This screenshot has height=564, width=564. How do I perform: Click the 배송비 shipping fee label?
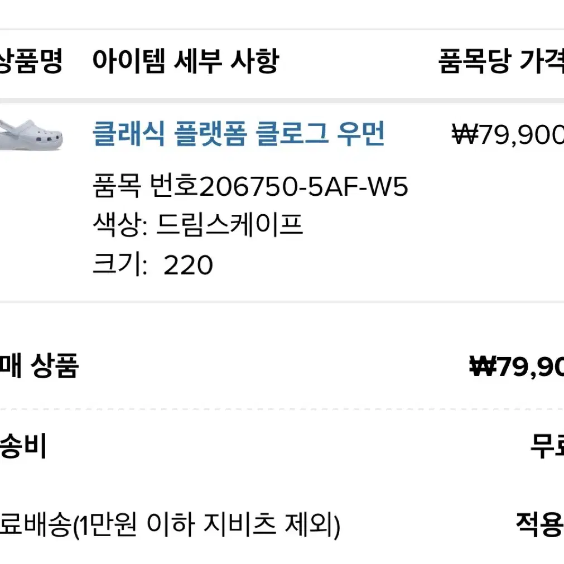point(23,445)
